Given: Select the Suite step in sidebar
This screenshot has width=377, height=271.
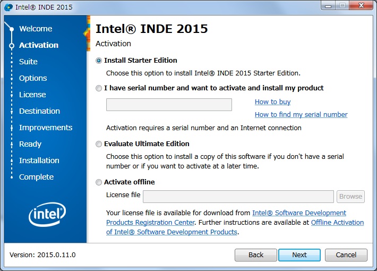Looking at the screenshot, I should point(28,62).
